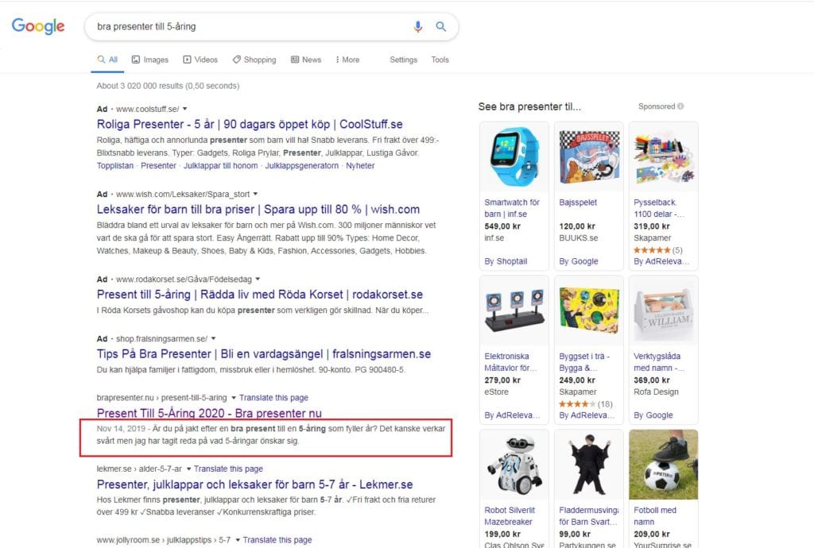Open Present till 5-åring Röda Korset ad
This screenshot has height=548, width=814.
click(260, 295)
